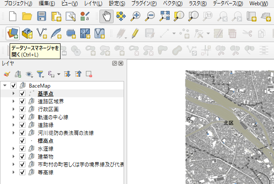Viewport: 274px width, 184px height.
Task: Select the 標高点 layer in the list
Action: 46,141
